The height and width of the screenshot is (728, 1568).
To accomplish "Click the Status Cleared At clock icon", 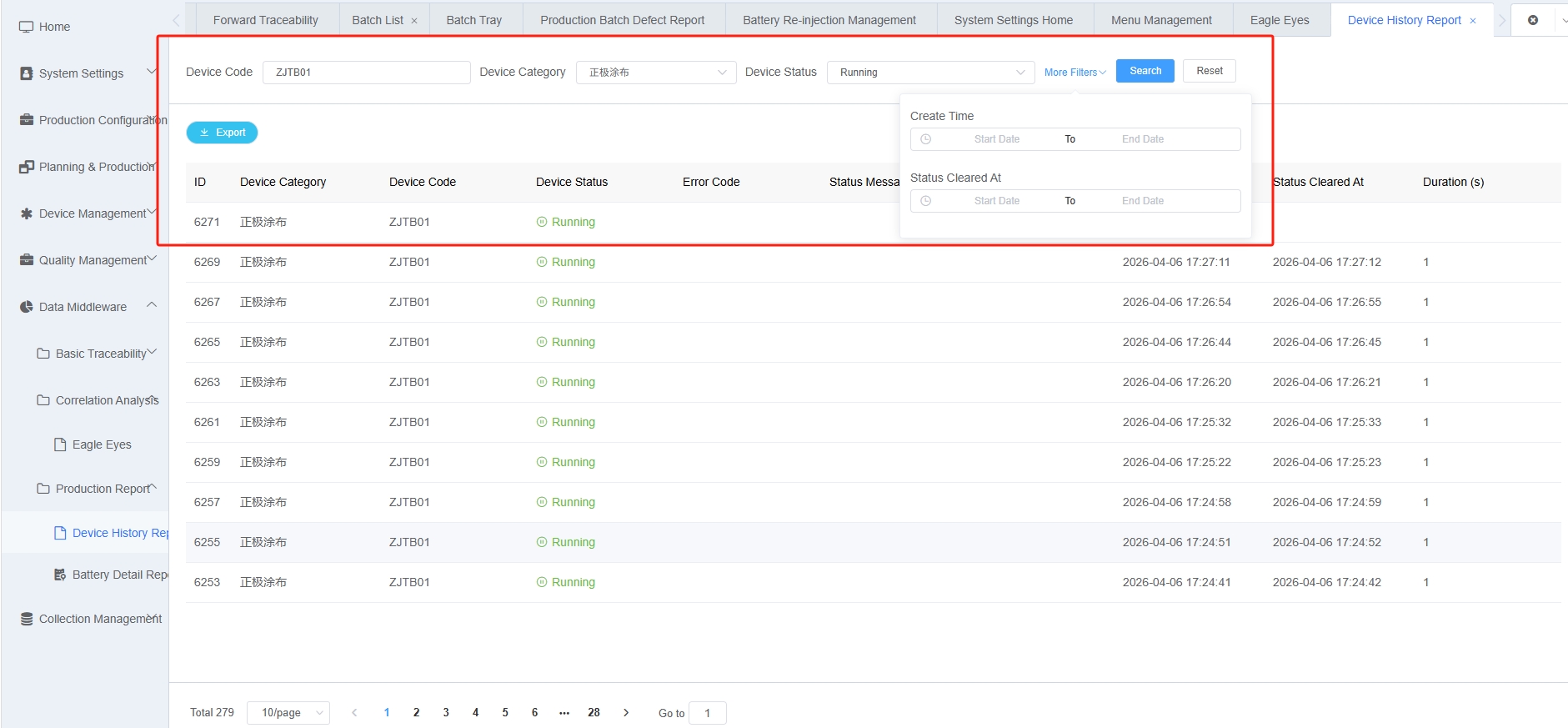I will click(925, 201).
